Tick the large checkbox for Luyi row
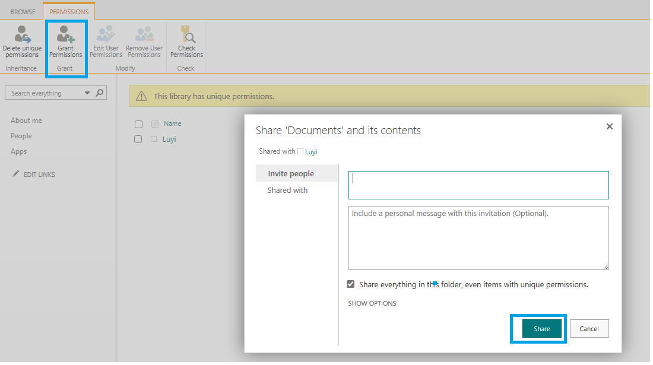This screenshot has width=653, height=365. pyautogui.click(x=138, y=139)
